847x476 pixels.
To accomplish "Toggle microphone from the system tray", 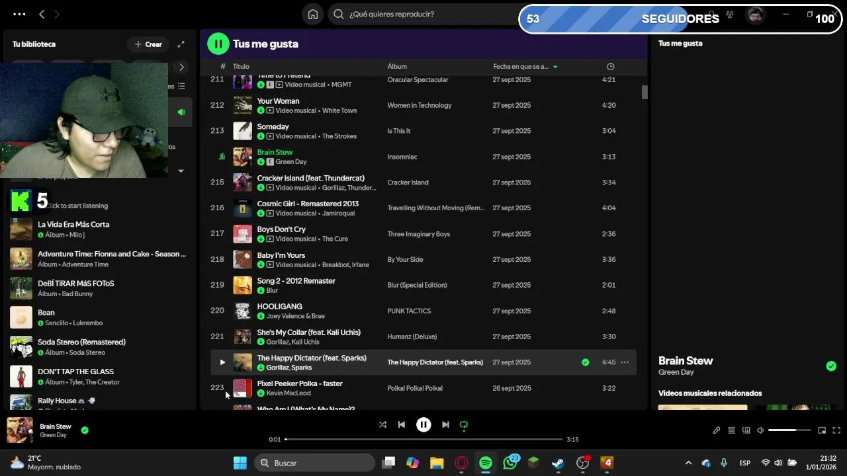I will click(724, 463).
